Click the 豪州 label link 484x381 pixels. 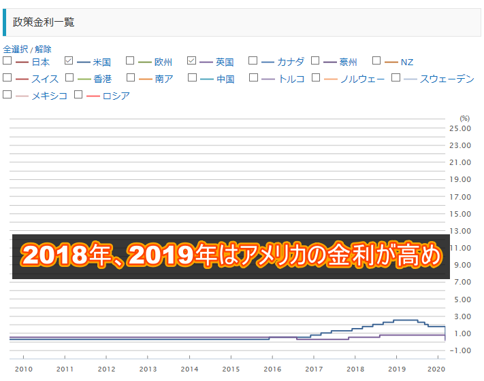click(x=348, y=62)
